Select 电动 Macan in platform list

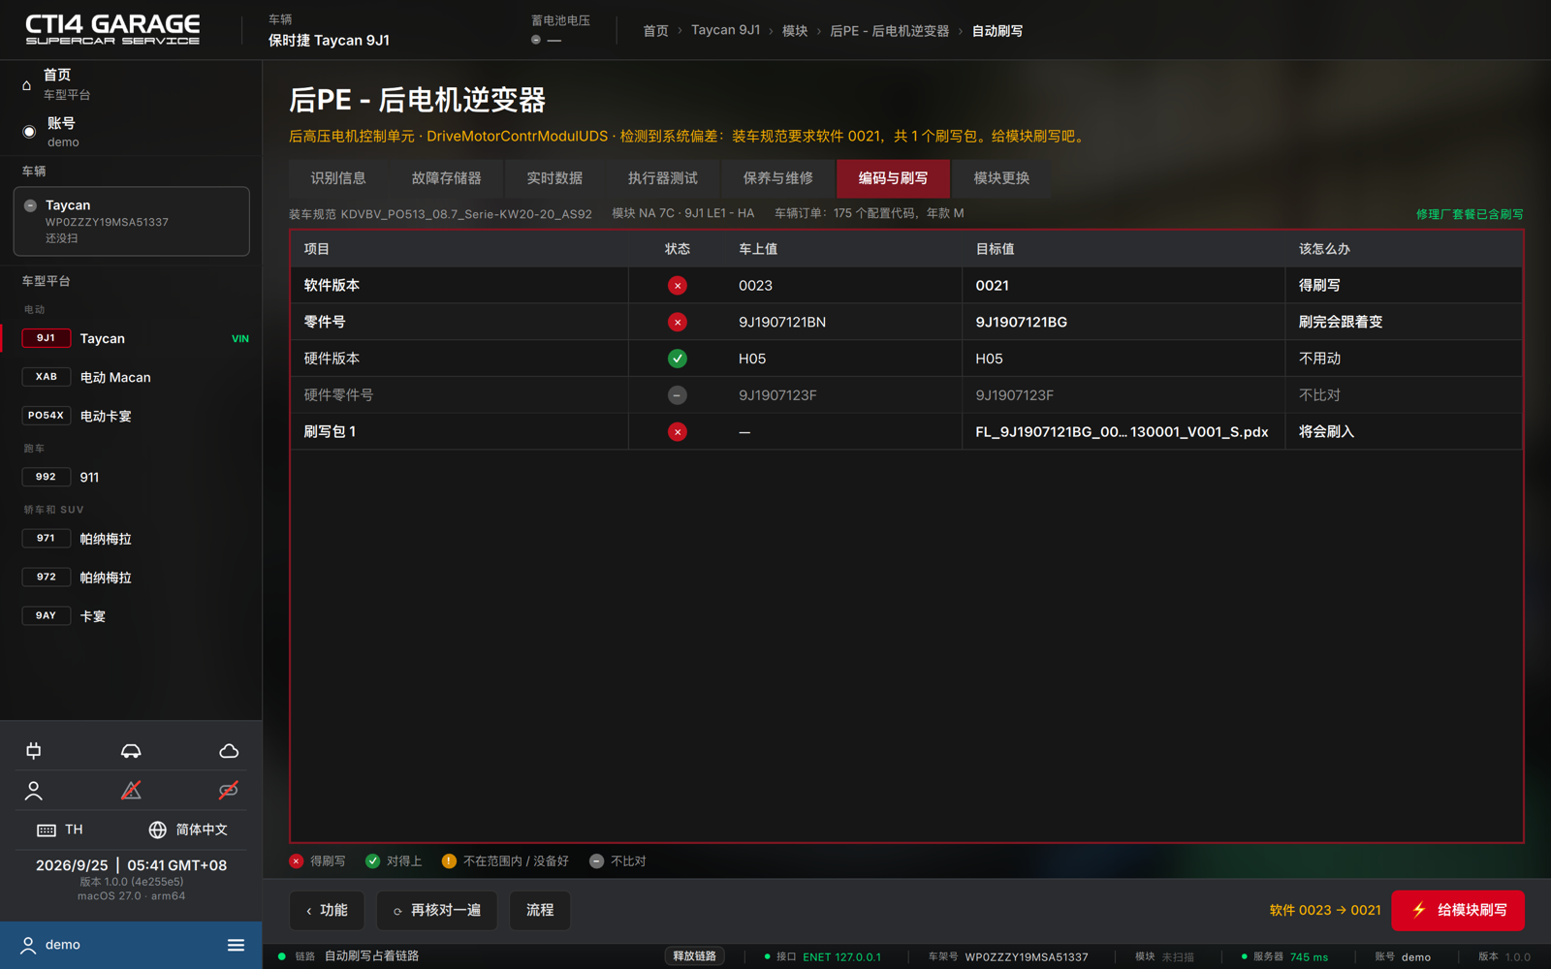coord(131,377)
